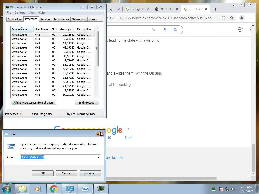
Task: Open the Google page vertical dots menu
Action: coord(250,29)
